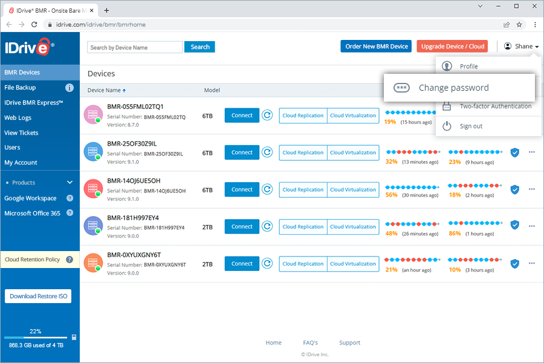The image size is (544, 363).
Task: Focus the Search by Device Name field
Action: (135, 47)
